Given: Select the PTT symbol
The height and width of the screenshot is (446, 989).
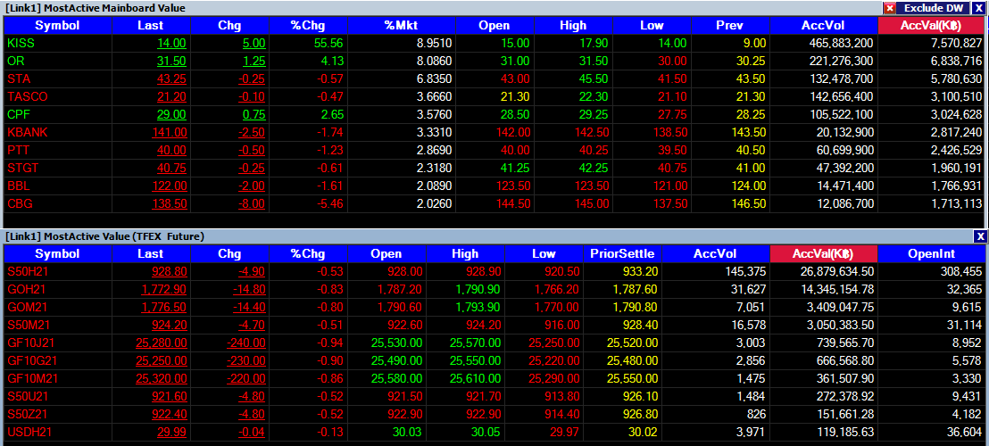Looking at the screenshot, I should 18,151.
